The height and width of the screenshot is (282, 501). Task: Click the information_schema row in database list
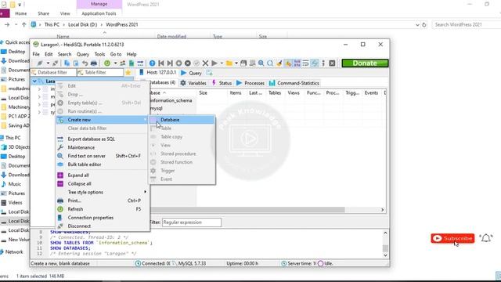(171, 100)
